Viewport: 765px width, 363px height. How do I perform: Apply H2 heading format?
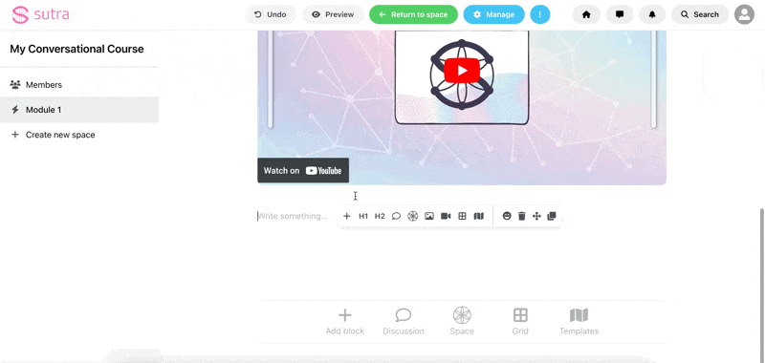pyautogui.click(x=380, y=216)
